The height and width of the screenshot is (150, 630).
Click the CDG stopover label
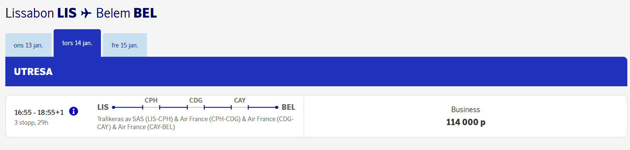tap(196, 100)
